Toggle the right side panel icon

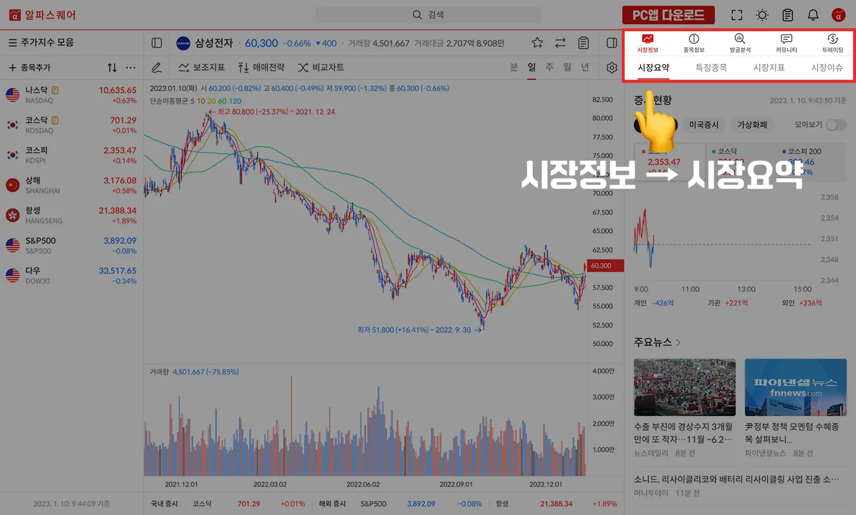click(x=612, y=43)
